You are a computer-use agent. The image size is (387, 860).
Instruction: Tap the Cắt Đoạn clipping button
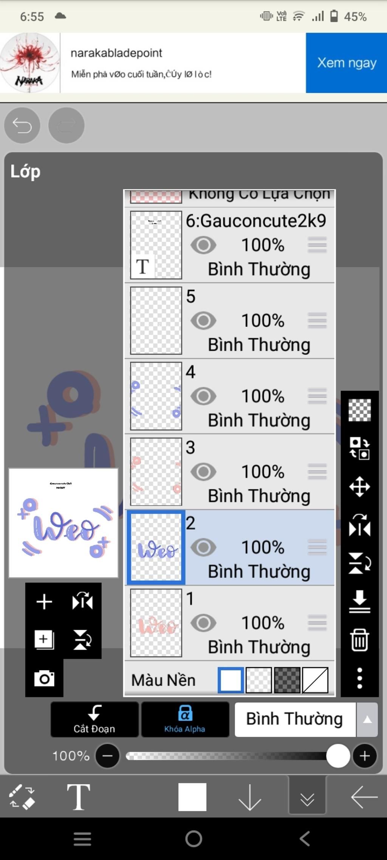(x=94, y=719)
